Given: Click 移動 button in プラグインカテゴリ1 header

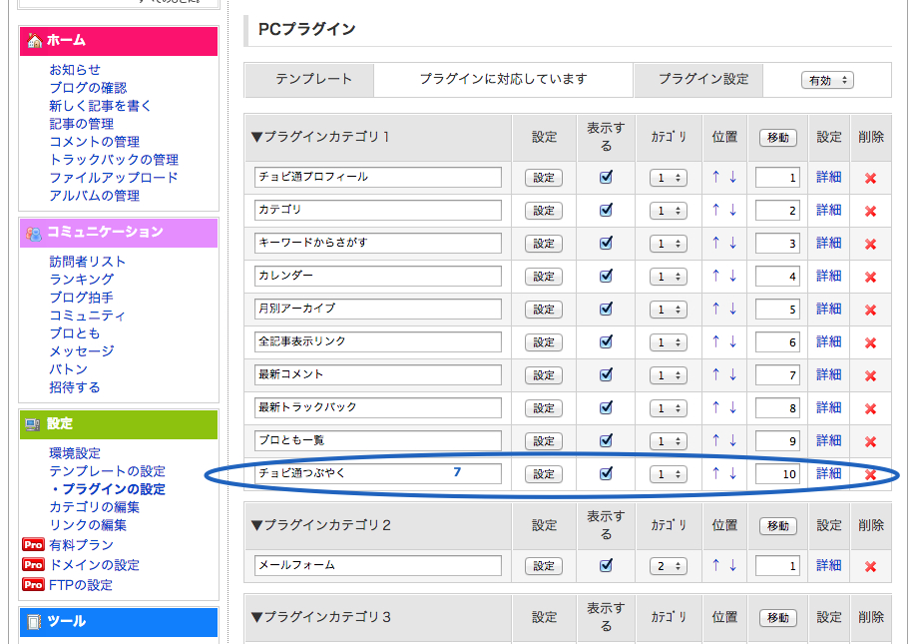Looking at the screenshot, I should (778, 138).
